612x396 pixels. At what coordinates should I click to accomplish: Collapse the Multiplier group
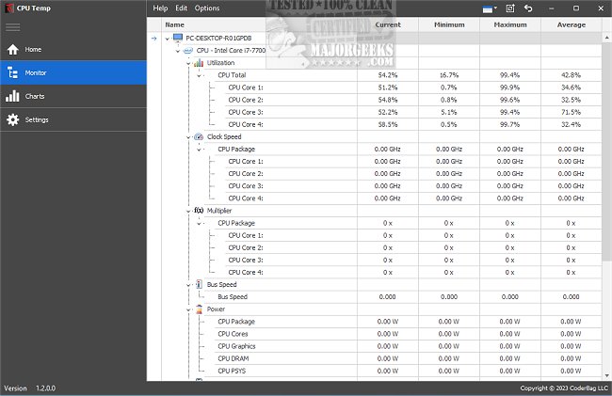[188, 212]
